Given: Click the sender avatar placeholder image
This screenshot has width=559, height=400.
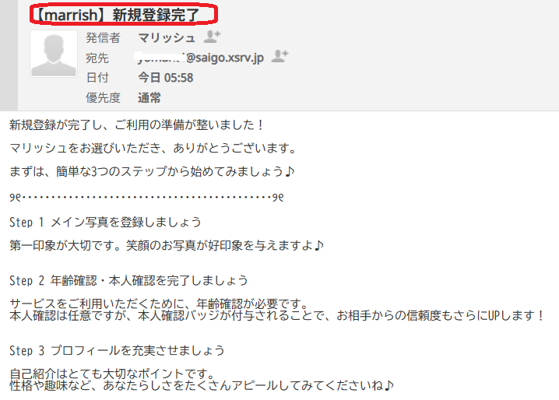Looking at the screenshot, I should (x=54, y=54).
